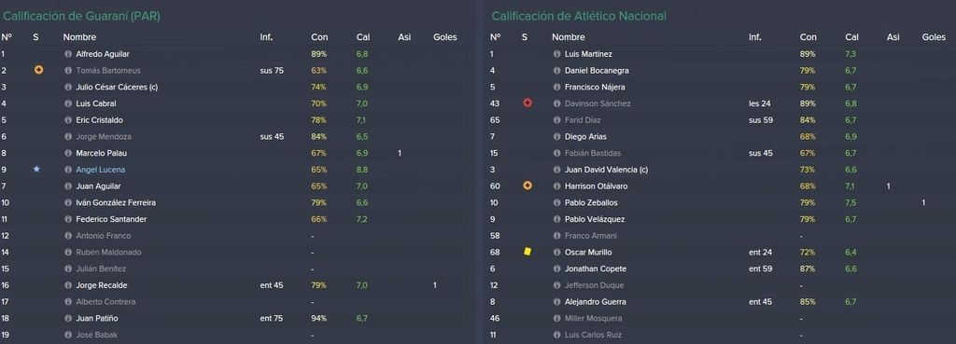
Task: Click the red injury icon for Davinson Sánchez
Action: [x=527, y=103]
